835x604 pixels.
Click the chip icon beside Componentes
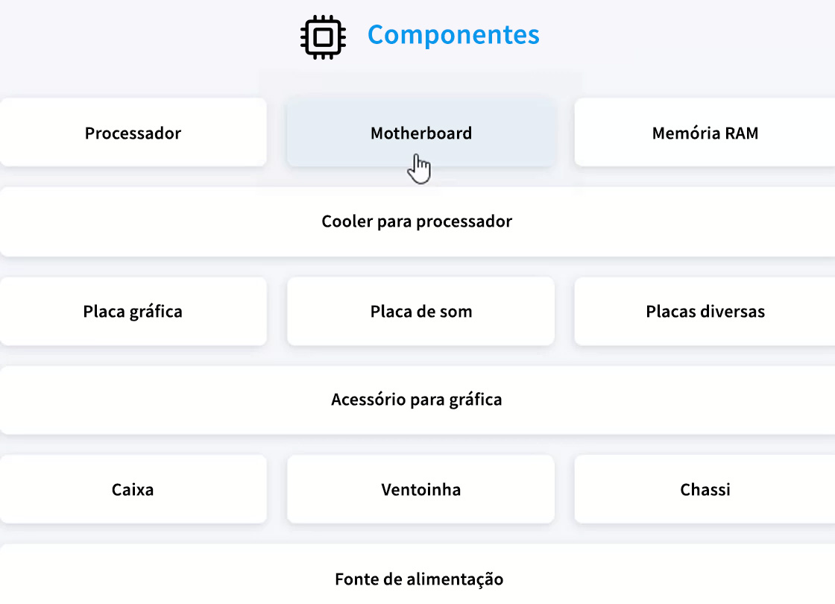click(322, 34)
